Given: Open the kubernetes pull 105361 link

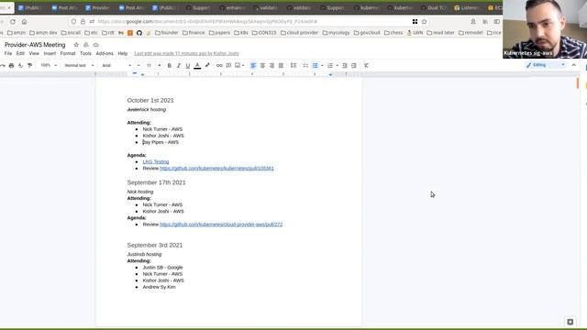Looking at the screenshot, I should coord(216,169).
